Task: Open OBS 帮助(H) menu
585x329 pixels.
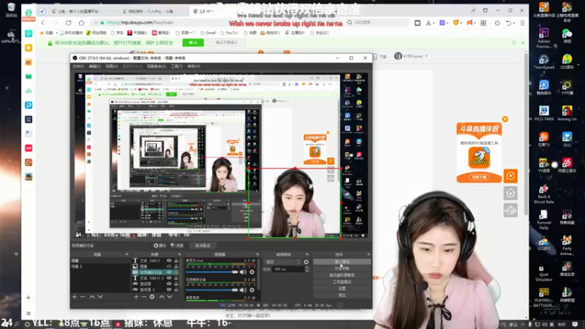Action: [194, 67]
